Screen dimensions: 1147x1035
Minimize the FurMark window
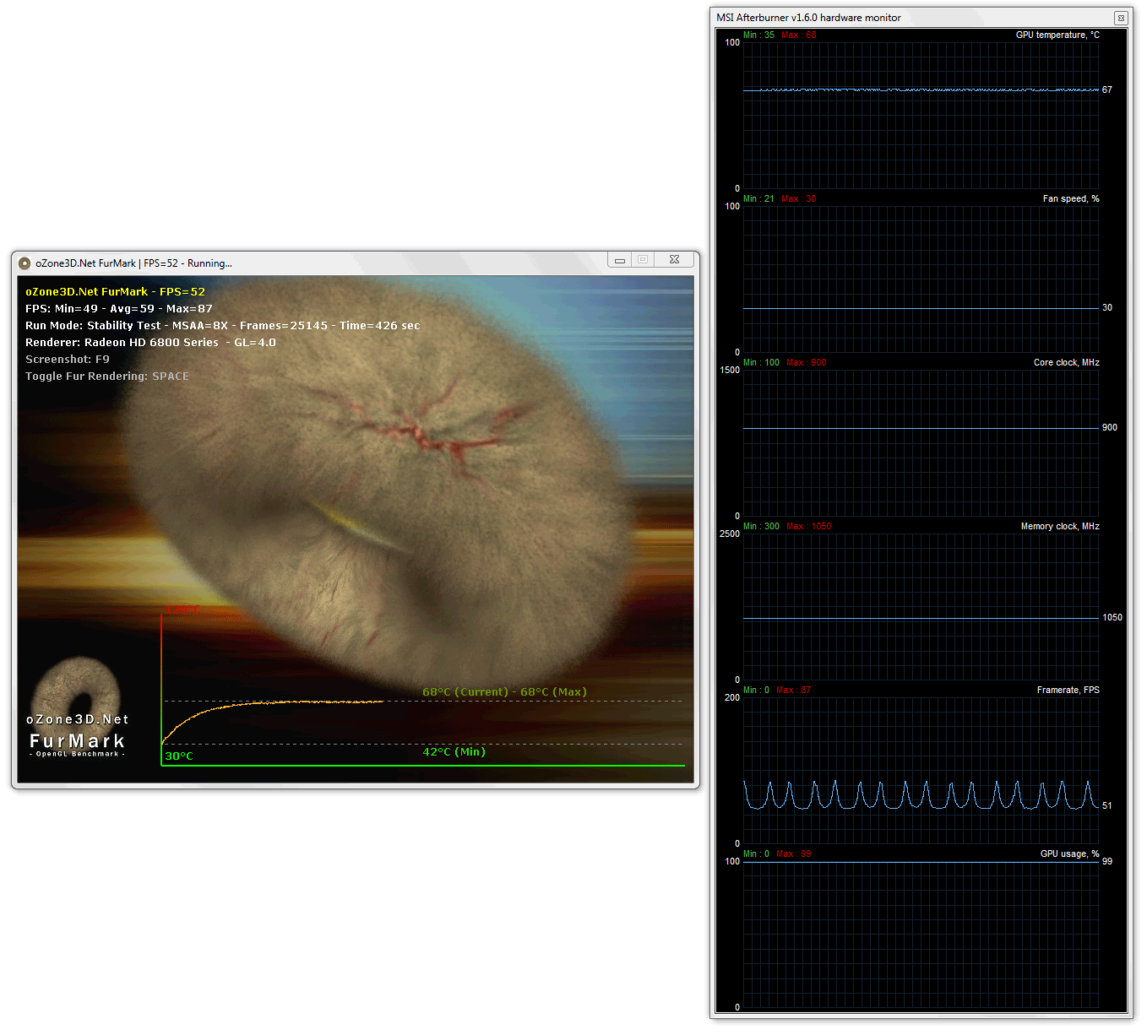(620, 260)
